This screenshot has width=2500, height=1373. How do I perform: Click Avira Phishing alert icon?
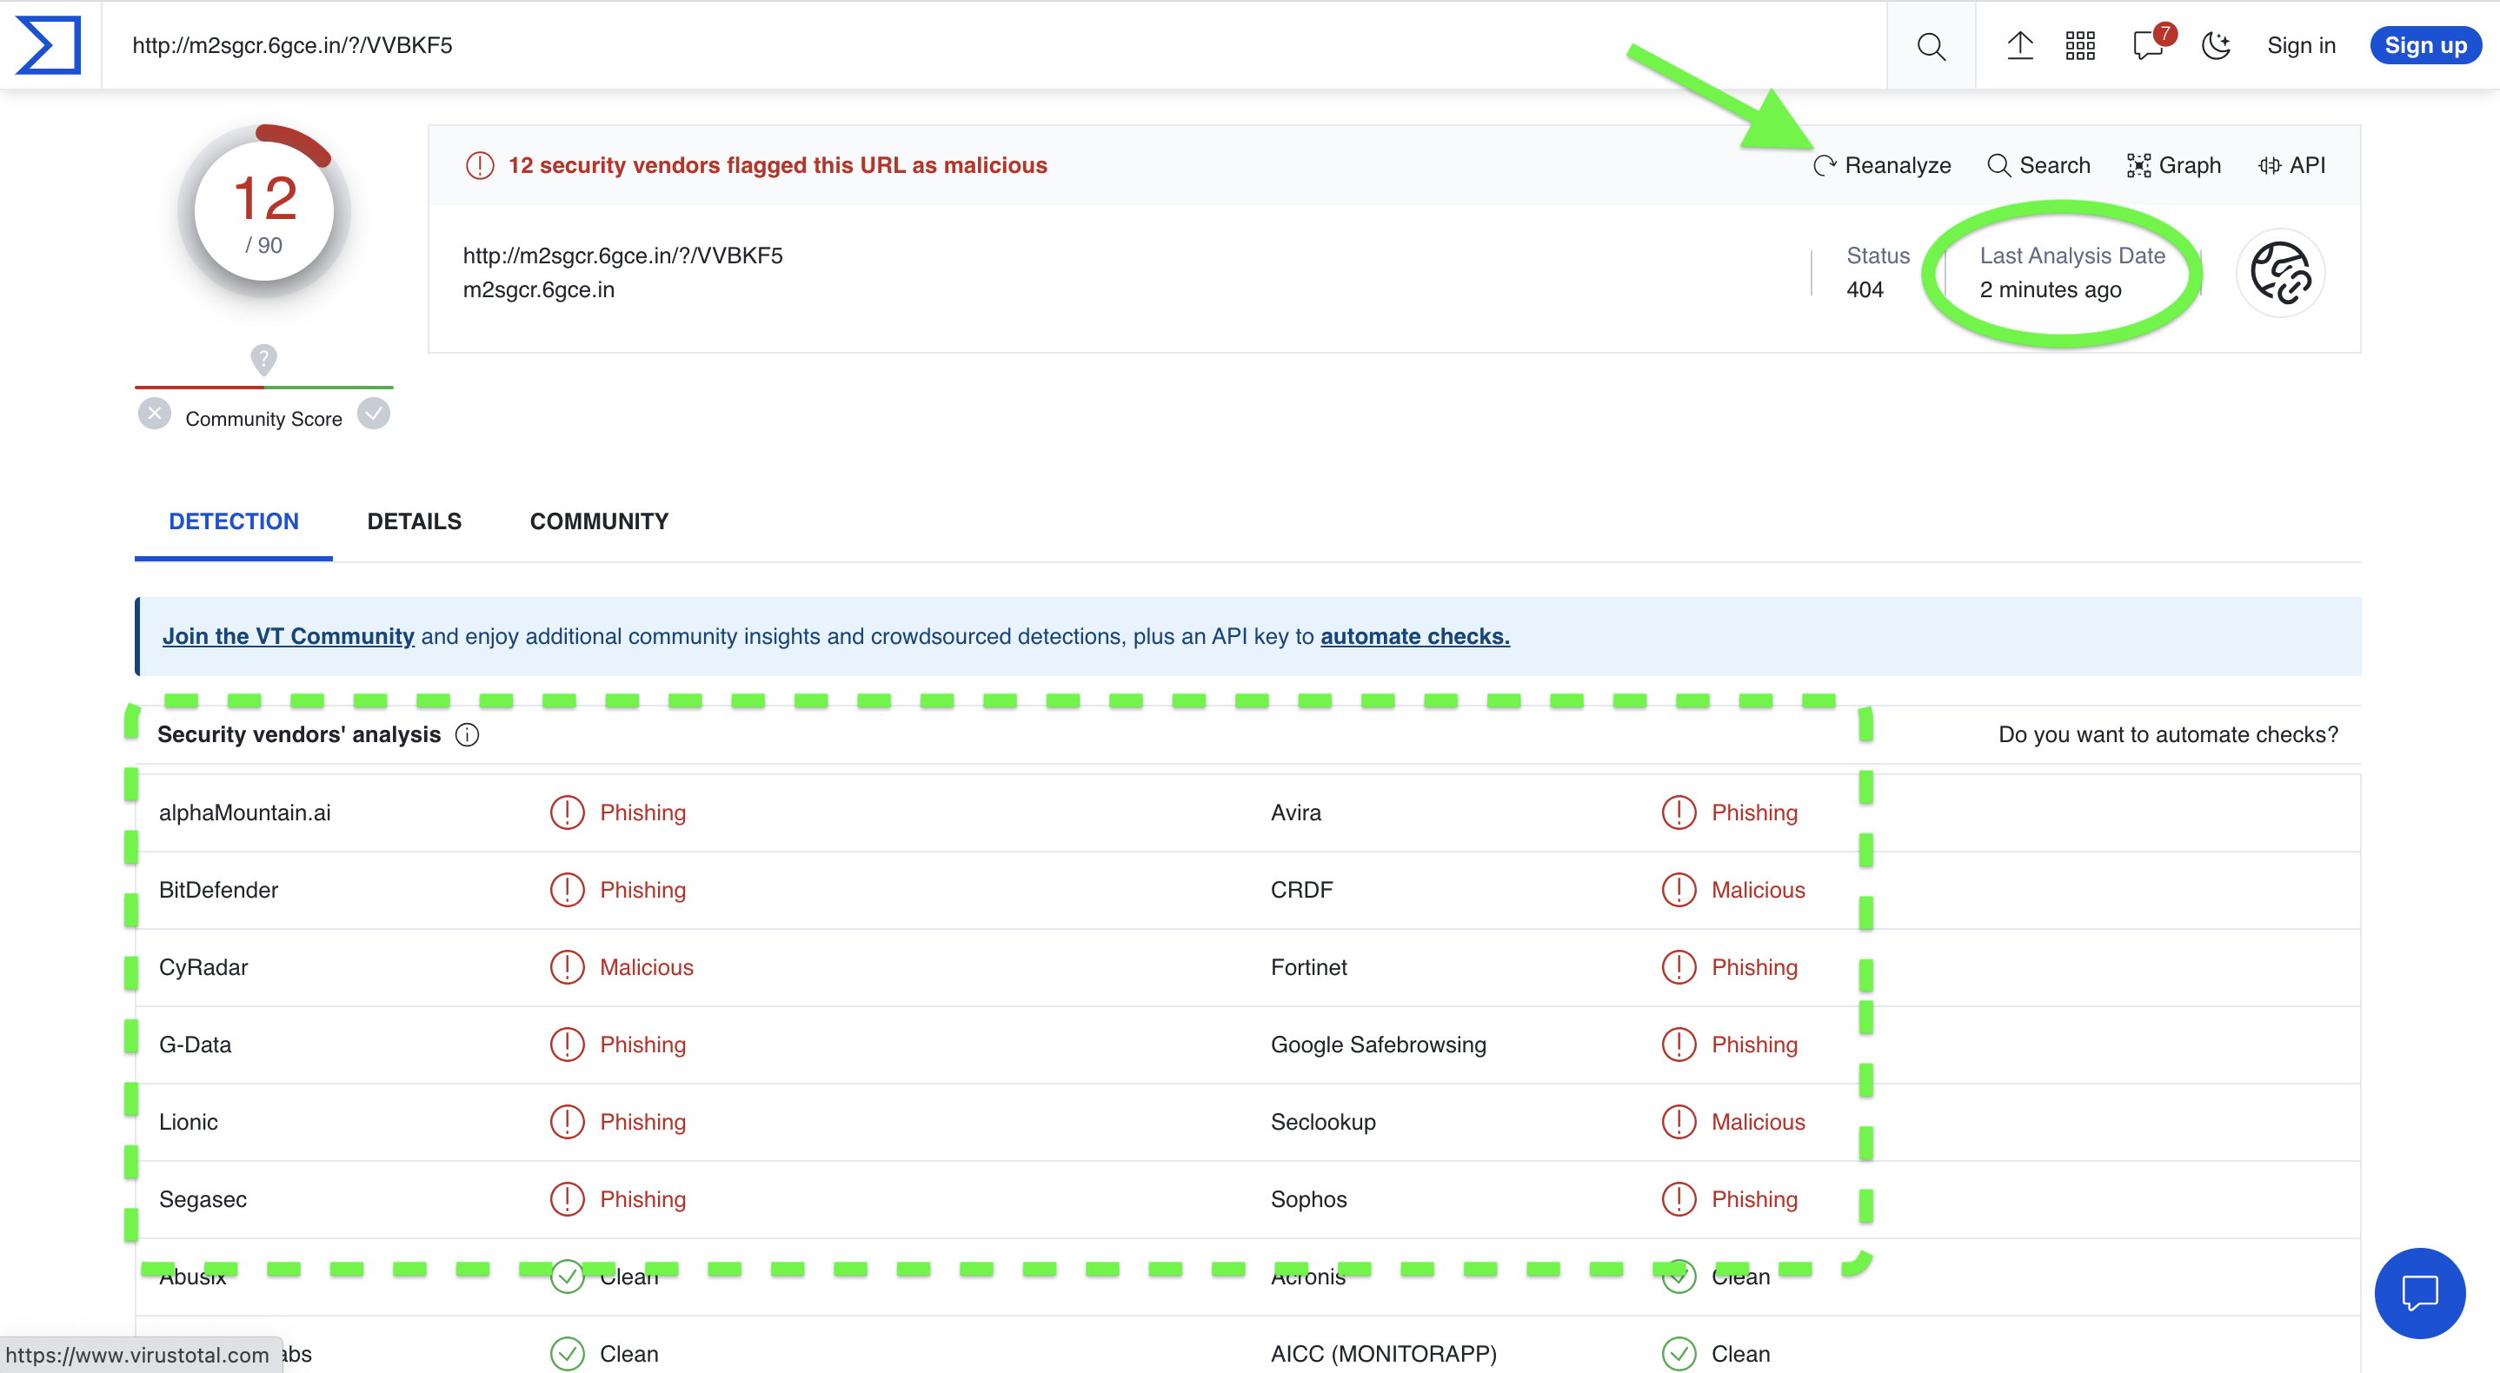[1678, 813]
